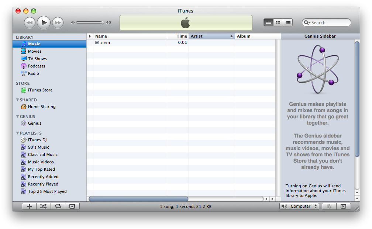Collapse the Genius sidebar section
The width and height of the screenshot is (372, 229).
pyautogui.click(x=17, y=117)
